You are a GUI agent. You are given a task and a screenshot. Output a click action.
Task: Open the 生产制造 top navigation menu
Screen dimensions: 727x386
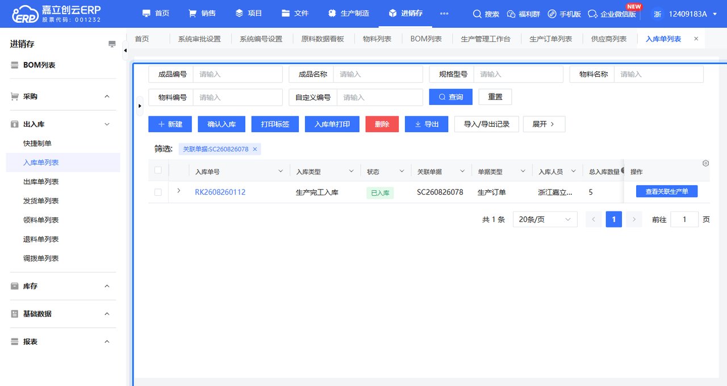349,13
